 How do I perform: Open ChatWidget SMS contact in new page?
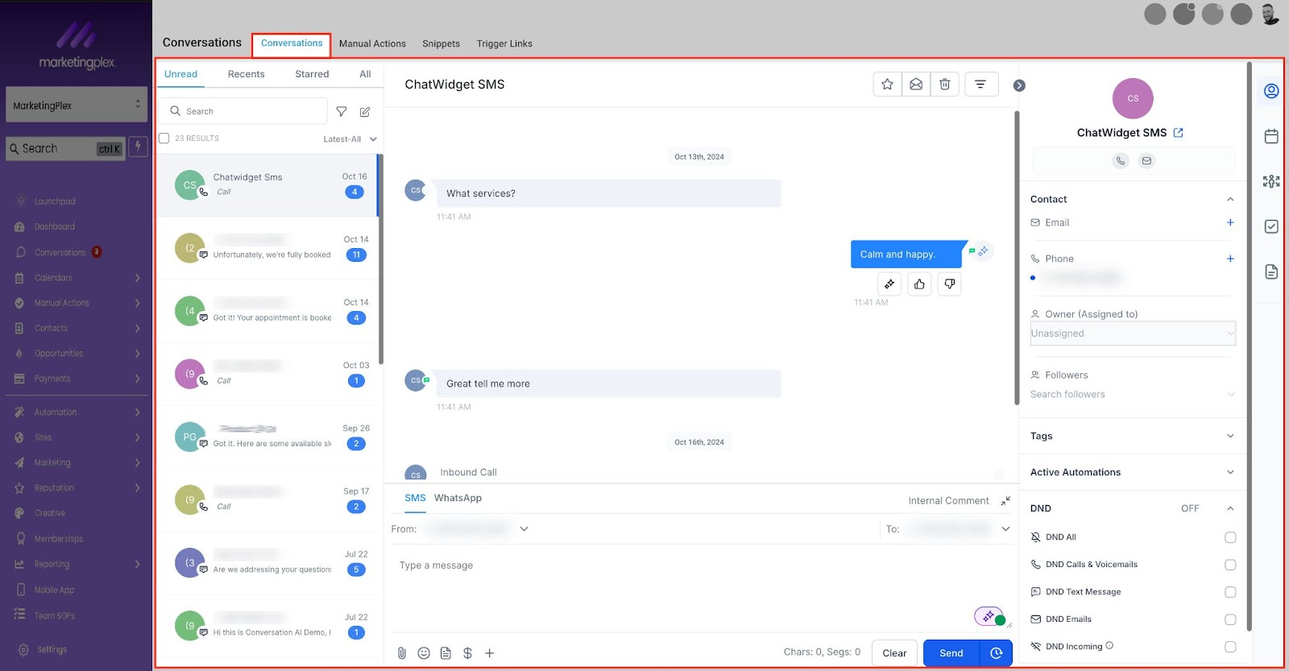[1179, 133]
